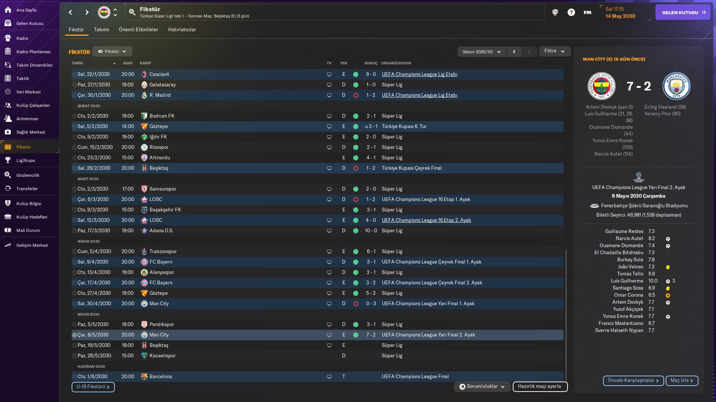Open Taktik from the sidebar
716x402 pixels.
coord(22,79)
